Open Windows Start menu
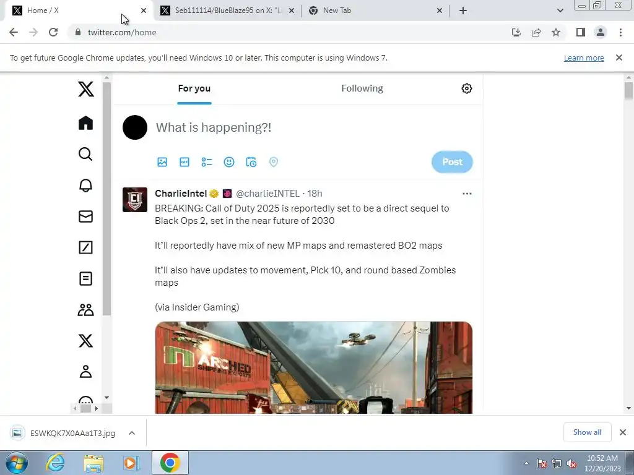The width and height of the screenshot is (634, 475). point(16,463)
